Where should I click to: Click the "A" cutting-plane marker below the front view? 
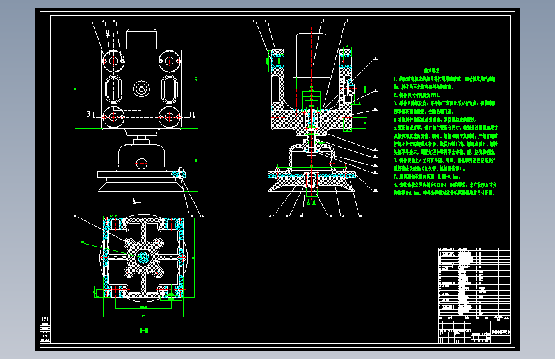(x=134, y=201)
